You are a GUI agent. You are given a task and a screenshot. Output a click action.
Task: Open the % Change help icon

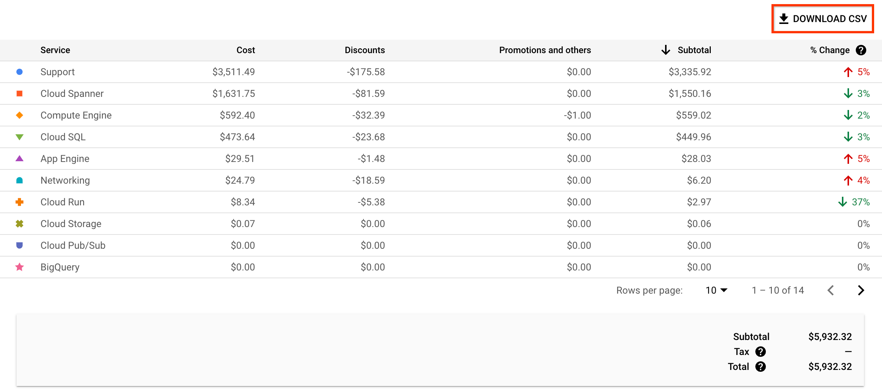(x=861, y=50)
